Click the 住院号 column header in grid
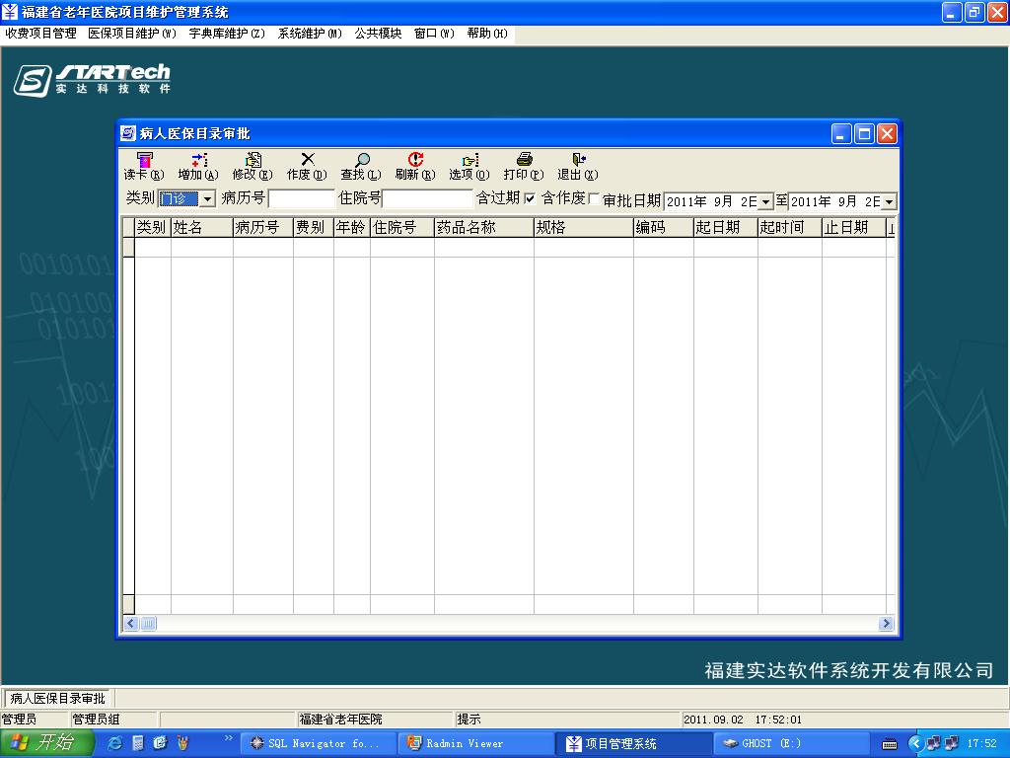Image resolution: width=1010 pixels, height=758 pixels. point(402,228)
